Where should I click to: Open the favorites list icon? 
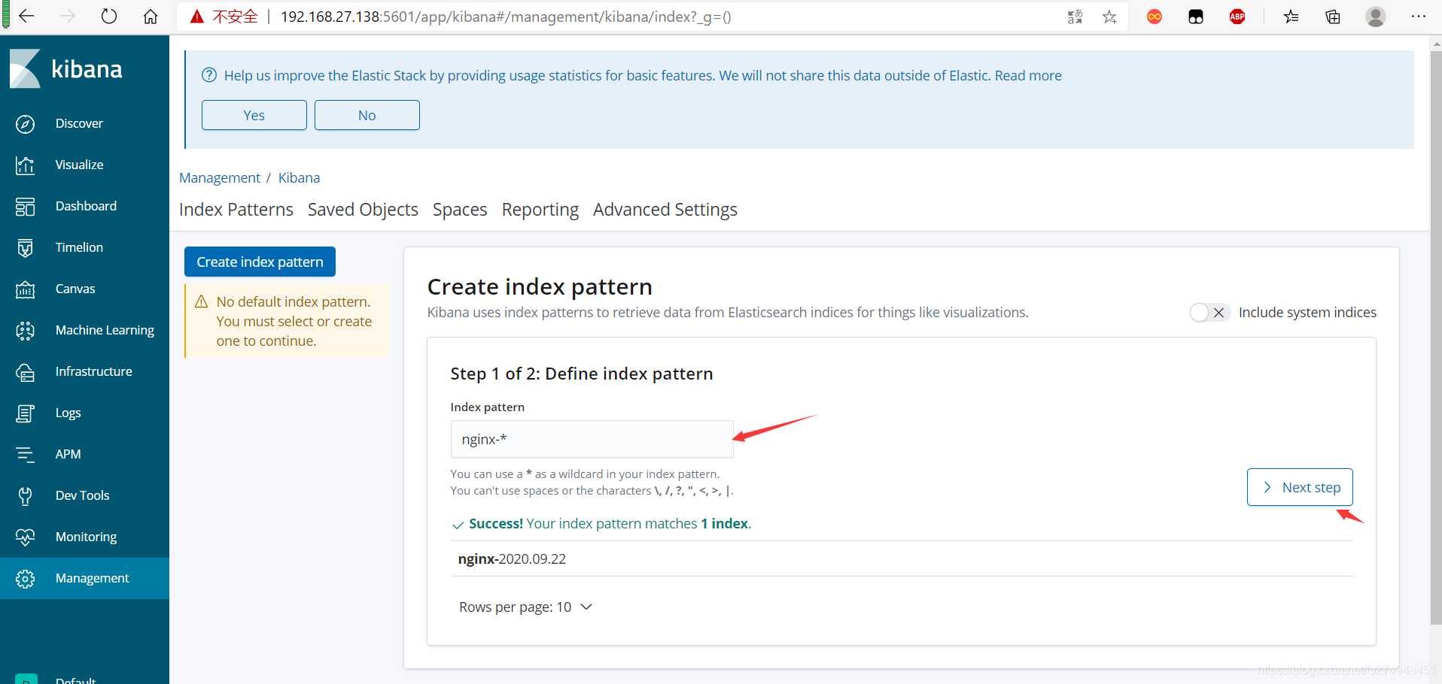[x=1291, y=17]
